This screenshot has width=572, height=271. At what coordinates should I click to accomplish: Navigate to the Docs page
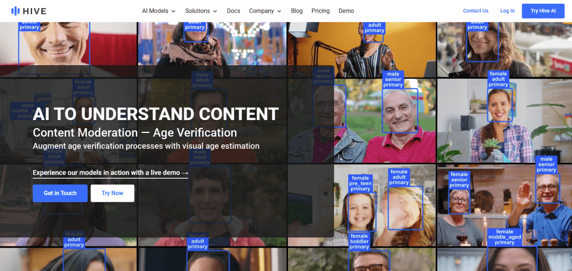pyautogui.click(x=233, y=11)
